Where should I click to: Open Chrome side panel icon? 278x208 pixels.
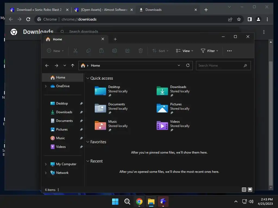tap(250, 19)
